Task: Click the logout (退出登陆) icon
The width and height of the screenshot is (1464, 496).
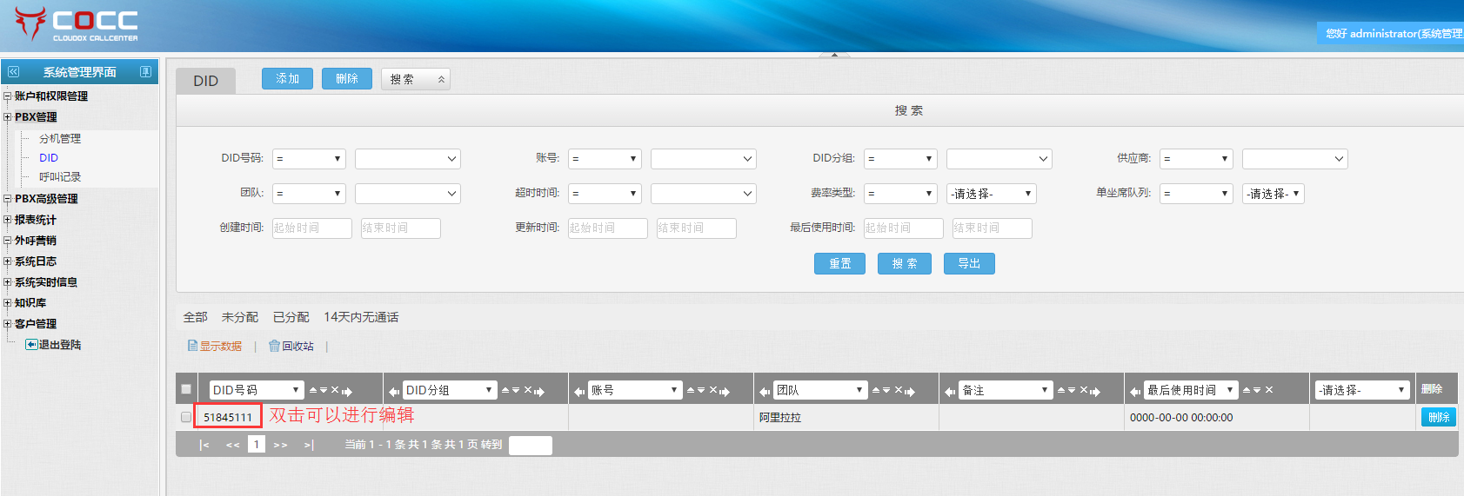Action: coord(31,345)
